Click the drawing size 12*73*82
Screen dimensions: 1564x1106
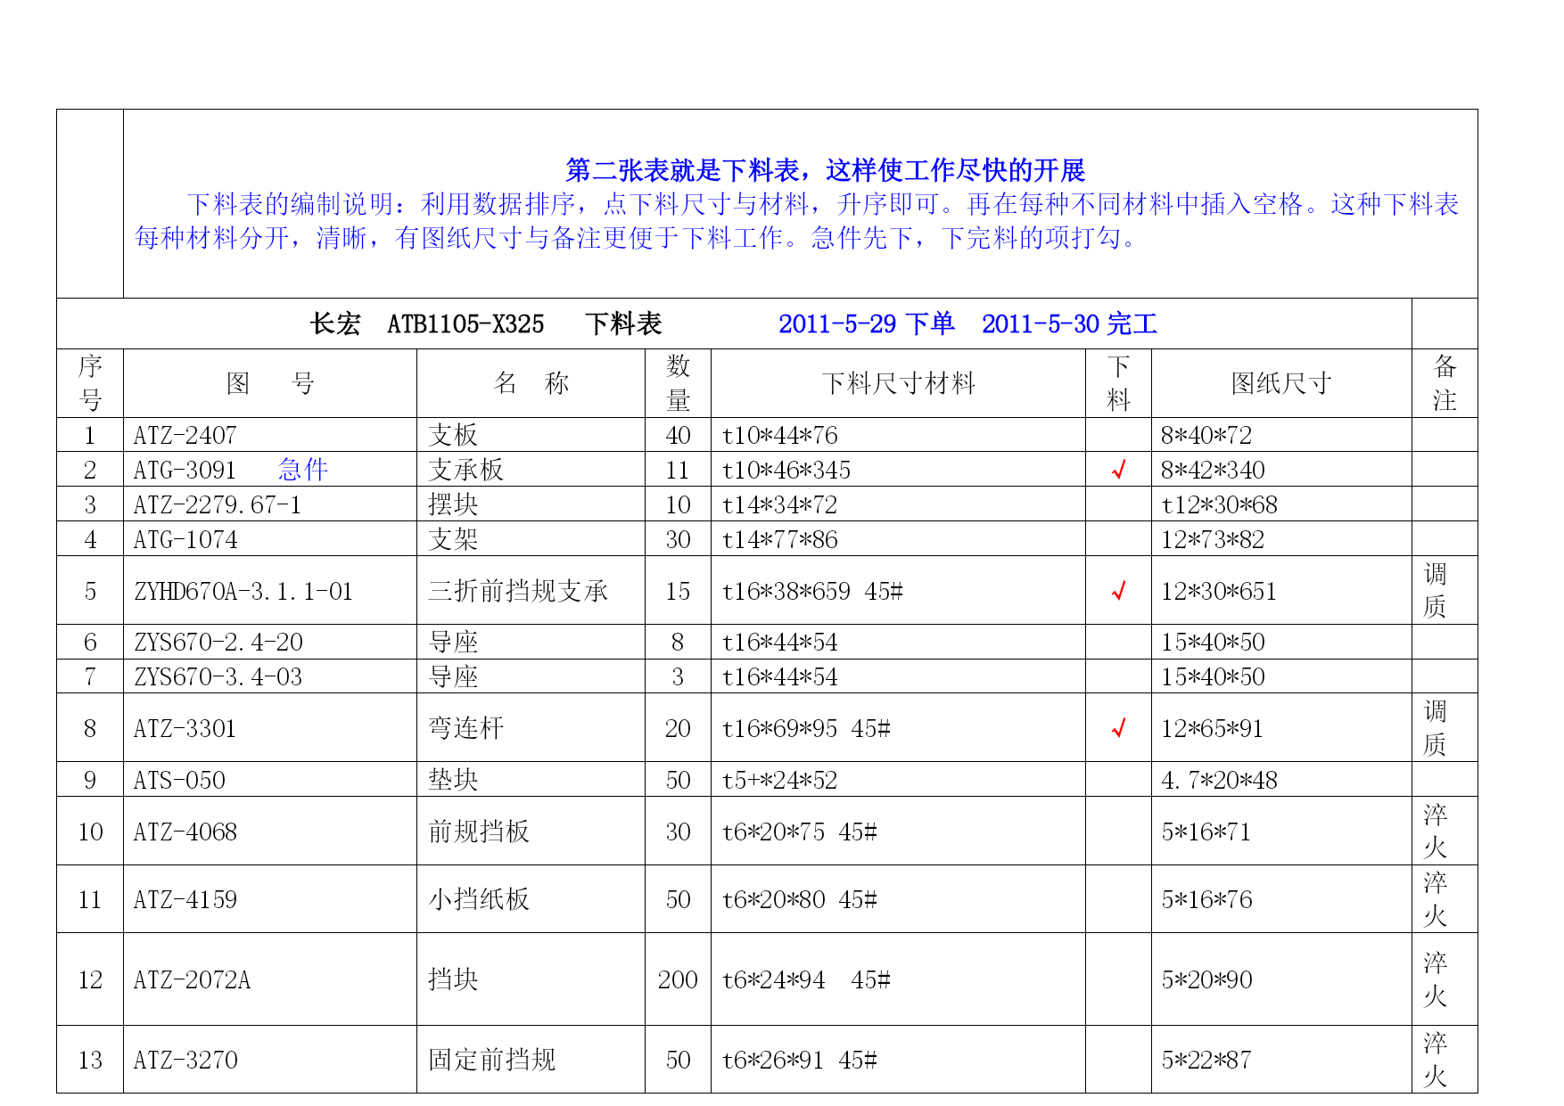[x=1213, y=540]
